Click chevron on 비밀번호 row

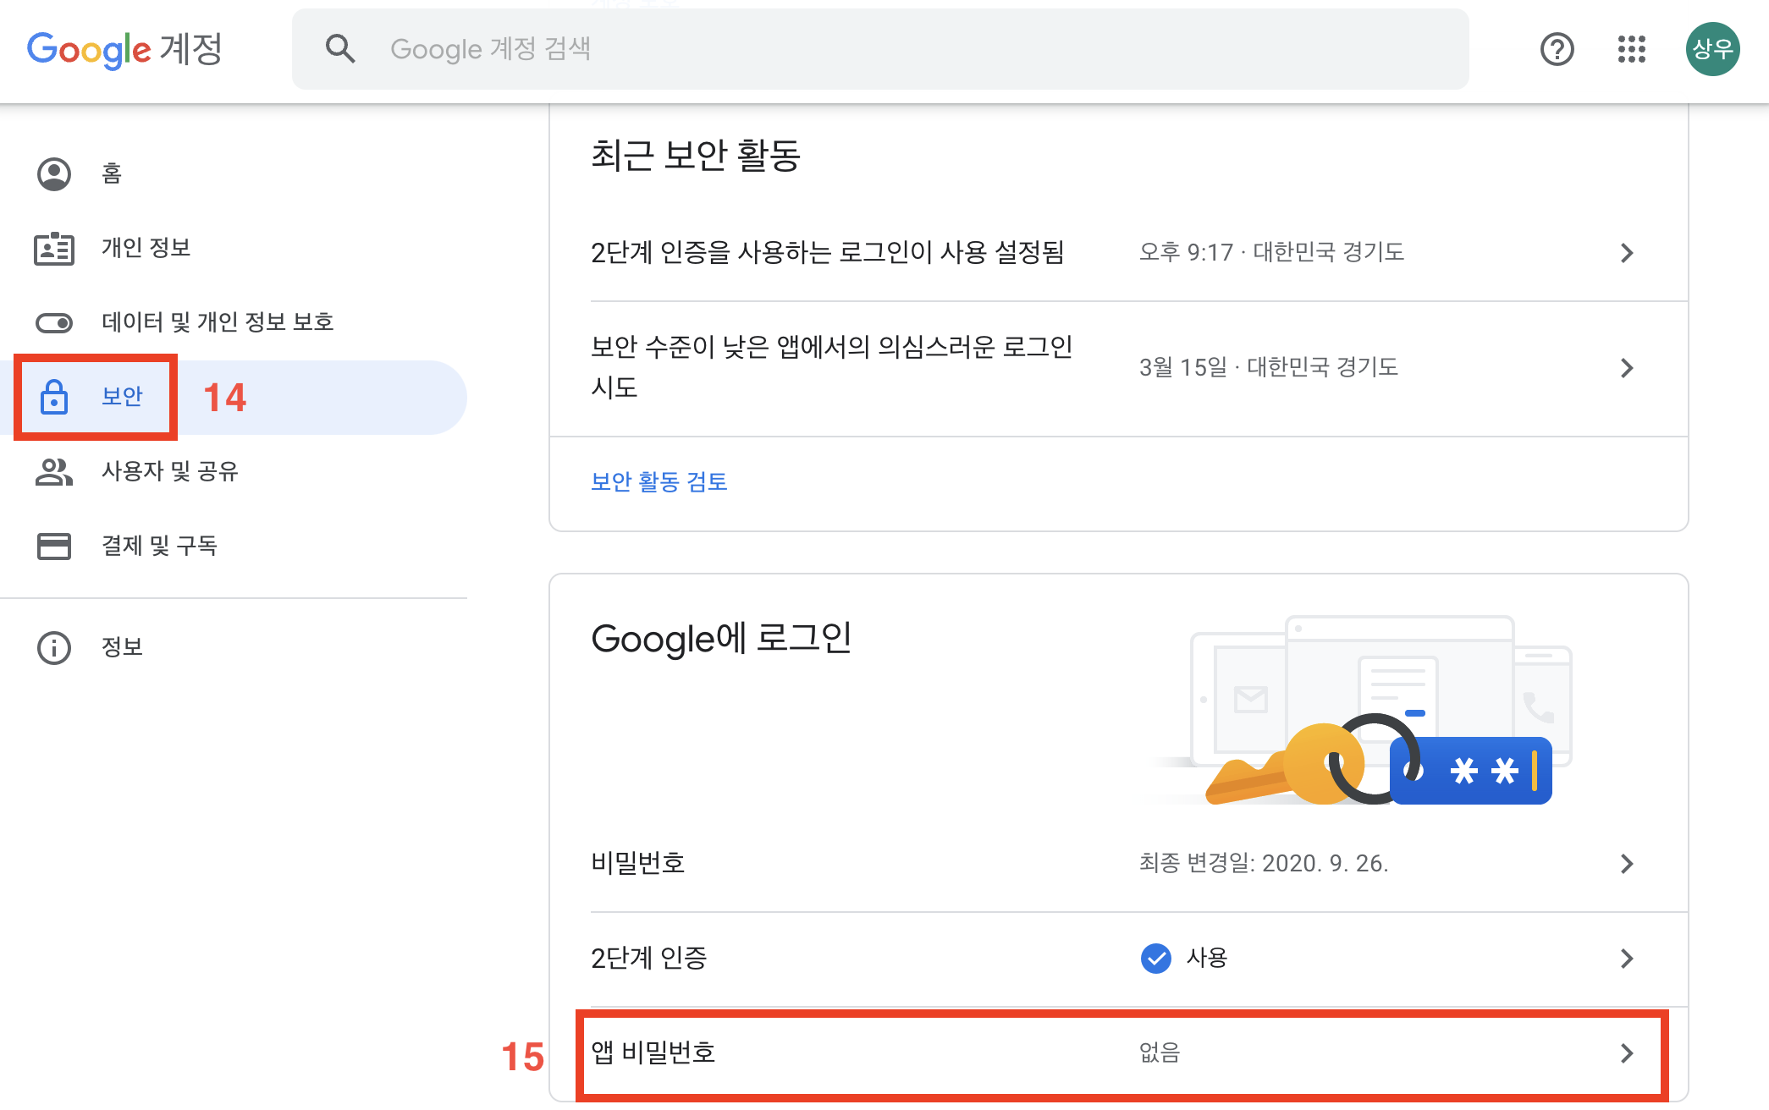click(1627, 864)
